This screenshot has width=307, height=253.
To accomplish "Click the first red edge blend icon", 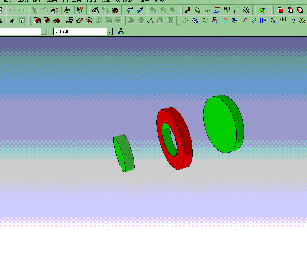I will [37, 21].
